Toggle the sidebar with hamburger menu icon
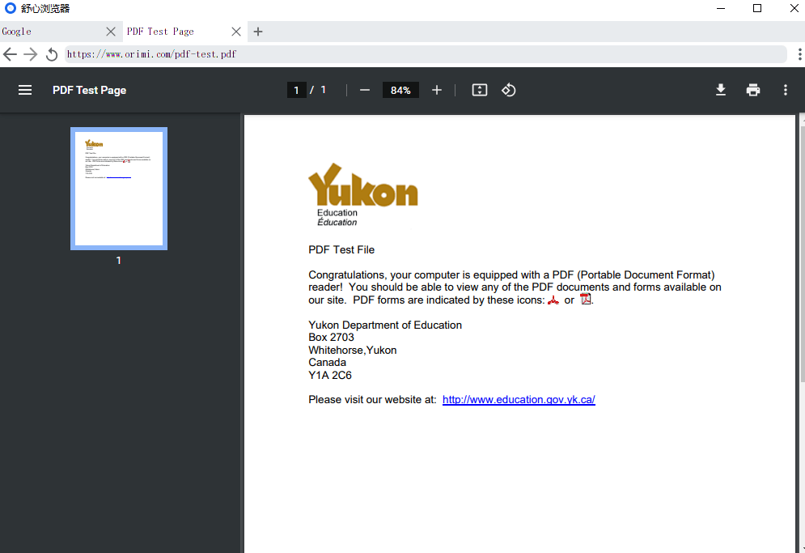 (x=25, y=91)
